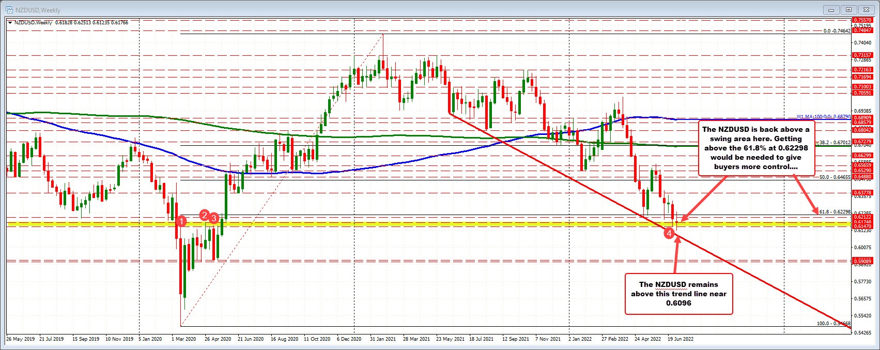Select red circle marker number 2
This screenshot has height=350, width=880.
(205, 215)
